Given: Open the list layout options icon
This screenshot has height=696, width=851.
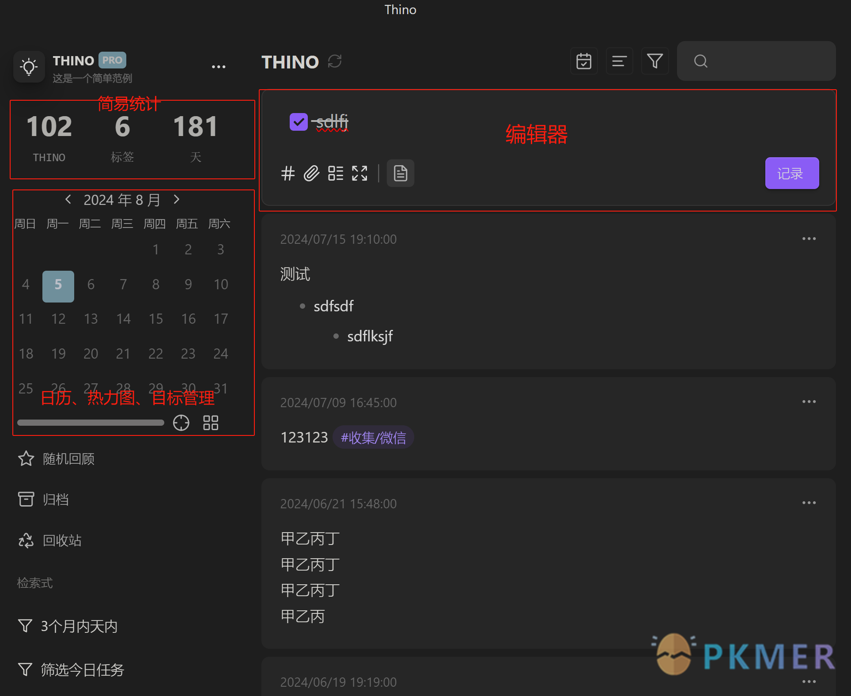Looking at the screenshot, I should (x=619, y=61).
